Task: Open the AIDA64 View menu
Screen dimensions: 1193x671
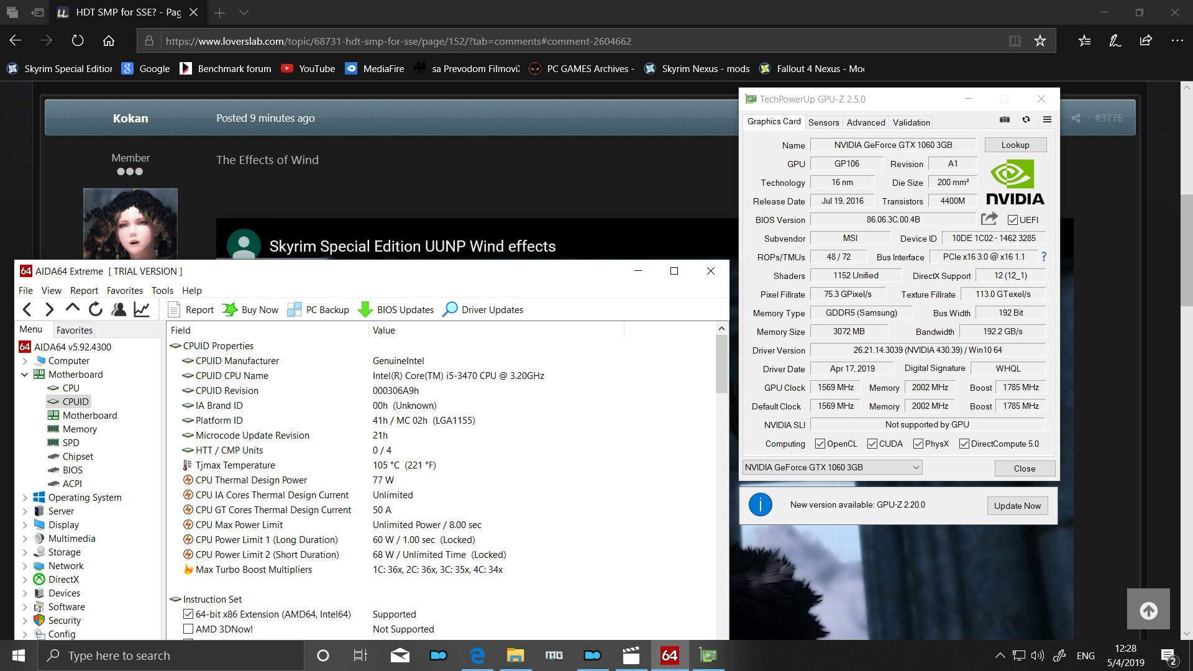Action: [51, 290]
